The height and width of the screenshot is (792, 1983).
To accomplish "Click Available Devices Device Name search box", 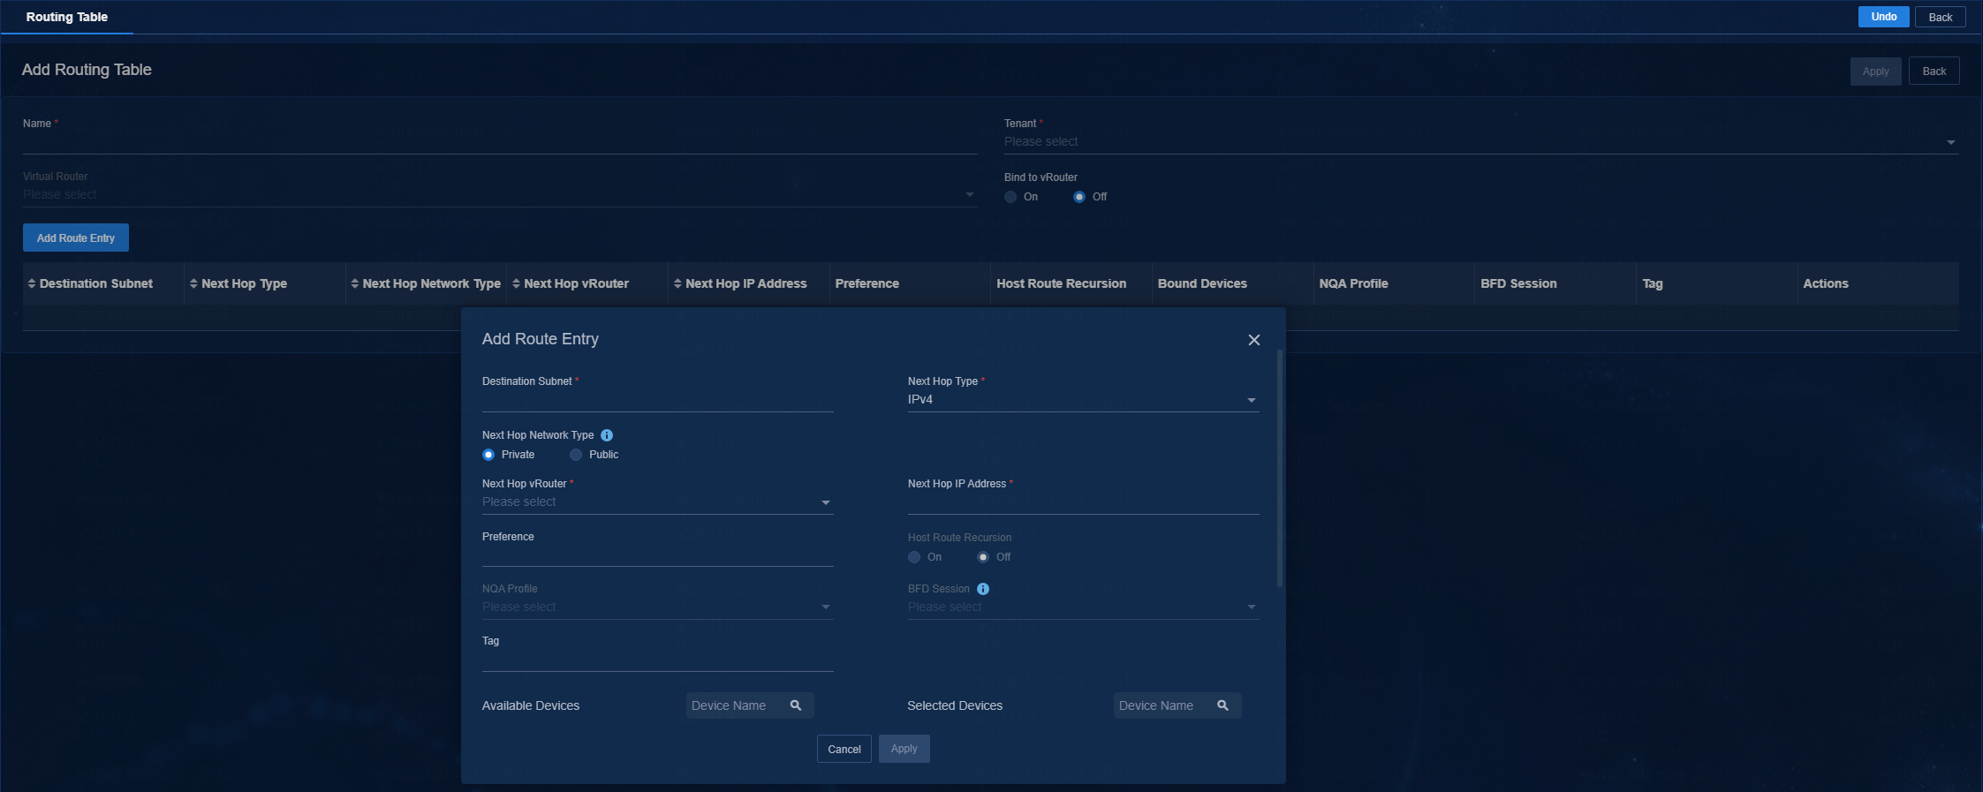I will tap(749, 705).
